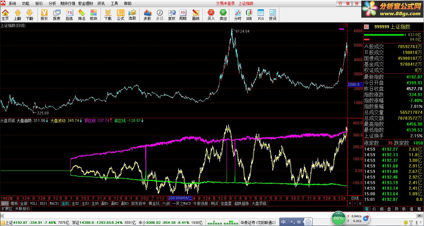Open the 紫金理财 menu

point(86,3)
